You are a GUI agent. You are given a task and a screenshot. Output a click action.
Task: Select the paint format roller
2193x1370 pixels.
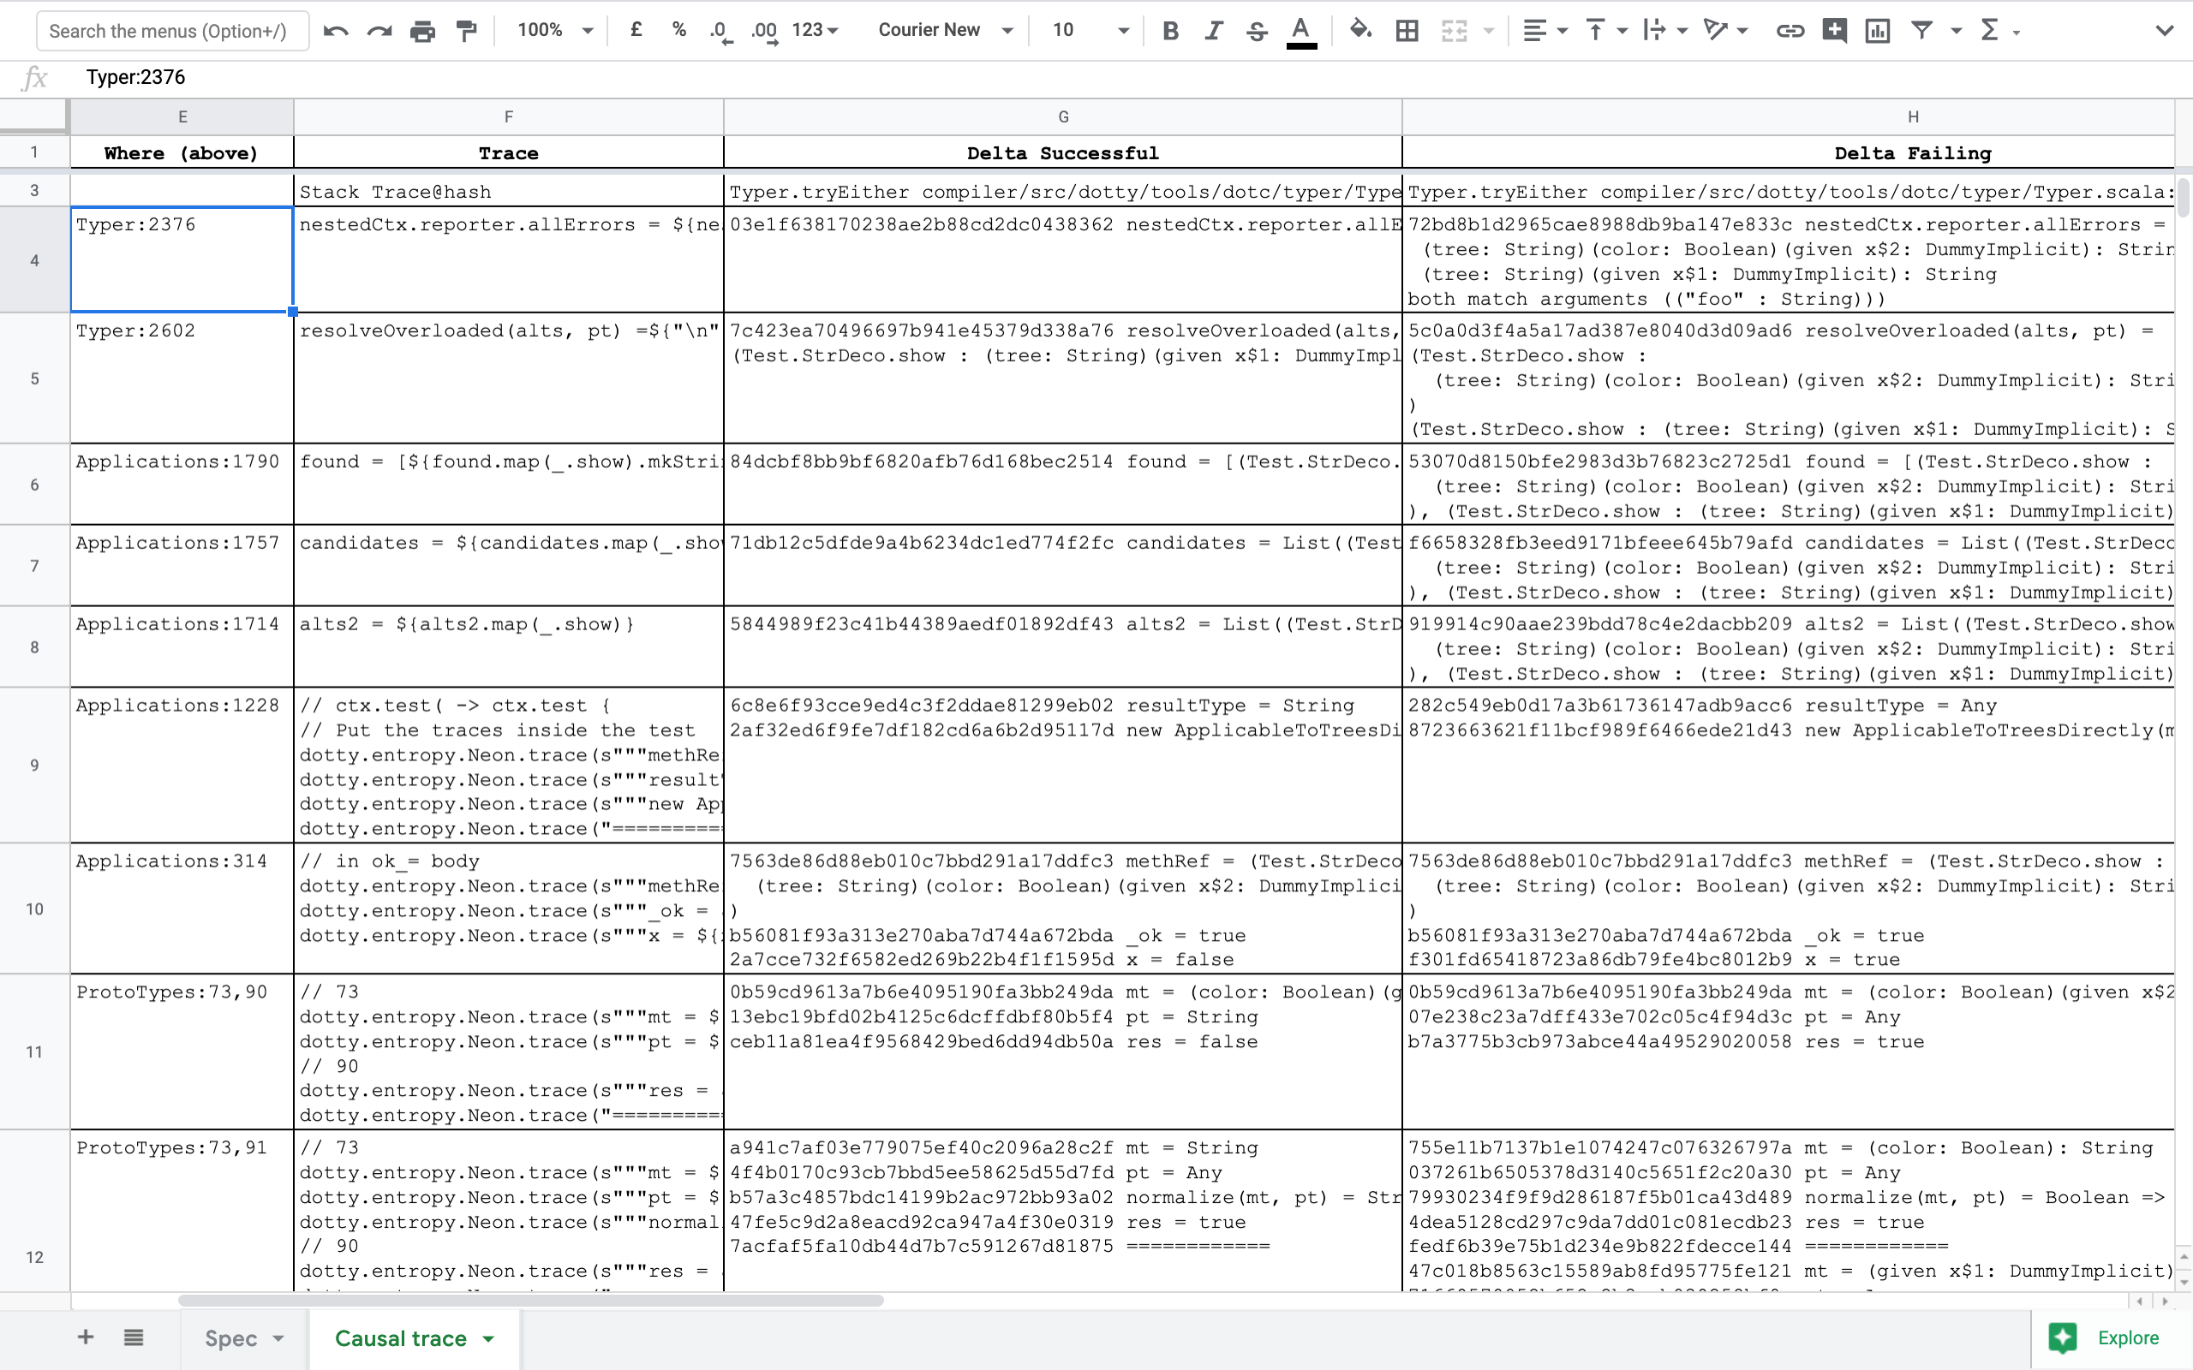pos(467,31)
